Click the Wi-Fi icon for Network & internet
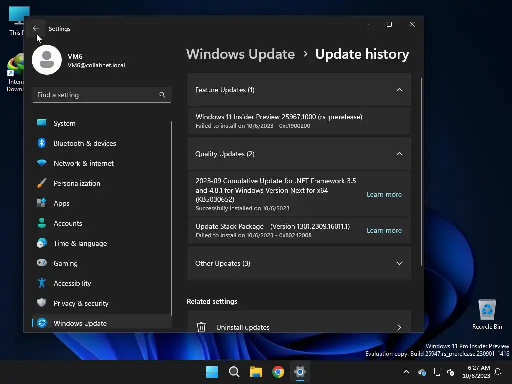 click(42, 163)
